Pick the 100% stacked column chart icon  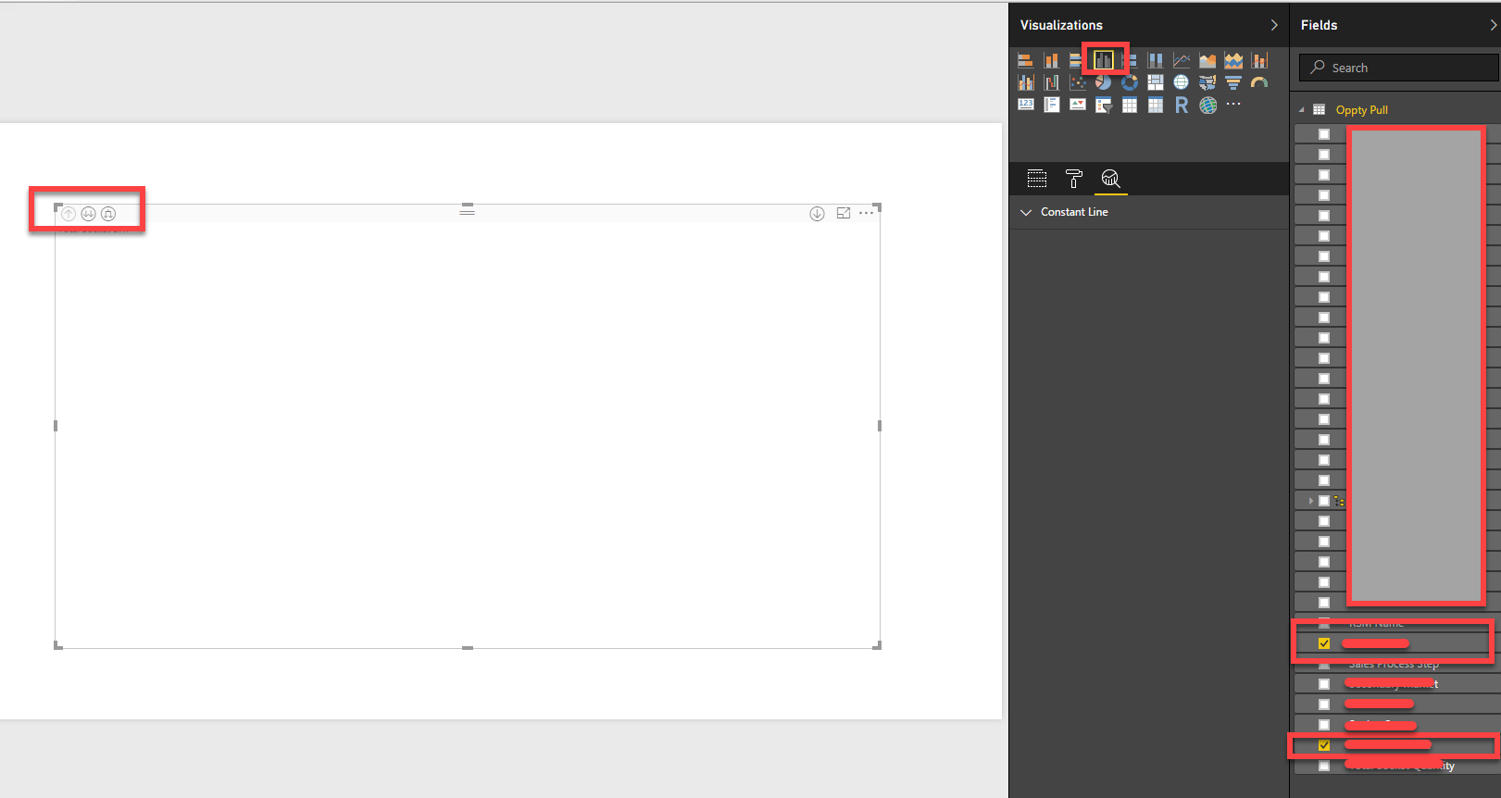[x=1156, y=60]
